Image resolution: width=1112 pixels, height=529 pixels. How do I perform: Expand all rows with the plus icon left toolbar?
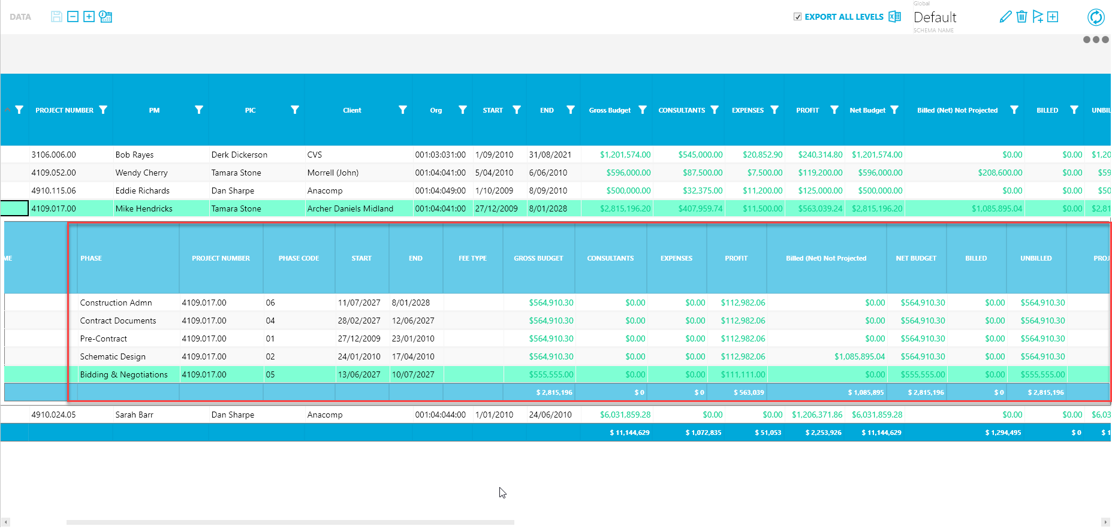tap(89, 17)
